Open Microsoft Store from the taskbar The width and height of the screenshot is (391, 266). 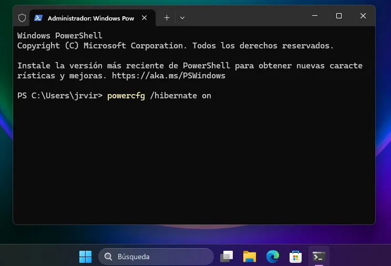tap(295, 257)
